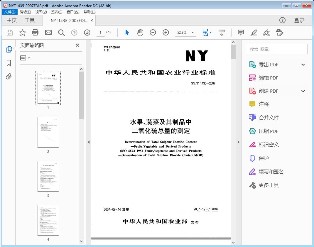Viewport: 314px width, 247px height.
Task: Open the zoom level 52.8% dropdown
Action: (x=193, y=33)
